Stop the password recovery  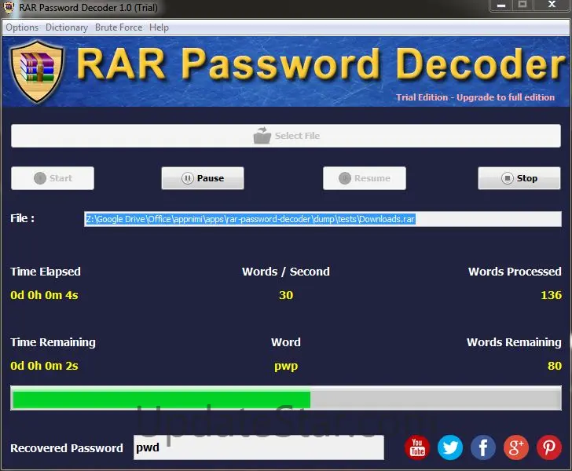point(519,178)
